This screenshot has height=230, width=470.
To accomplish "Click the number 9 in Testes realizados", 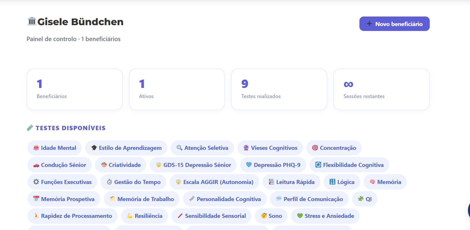I will click(x=245, y=84).
